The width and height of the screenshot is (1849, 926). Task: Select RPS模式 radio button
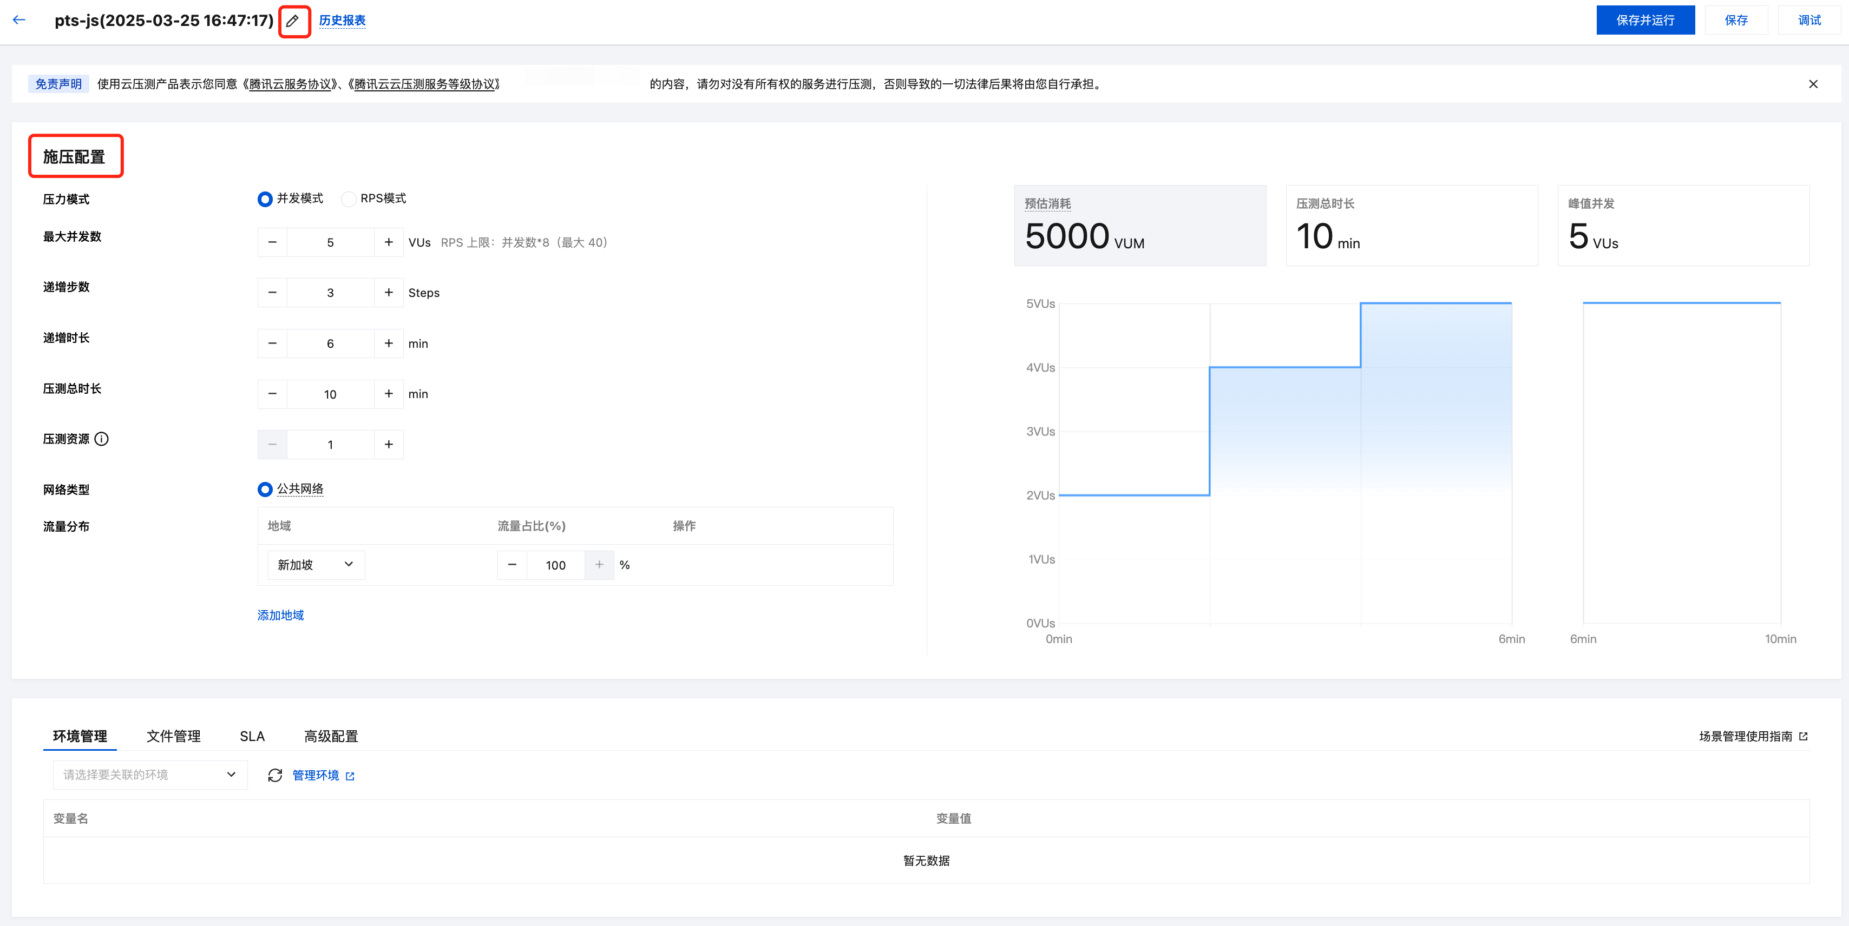(348, 199)
